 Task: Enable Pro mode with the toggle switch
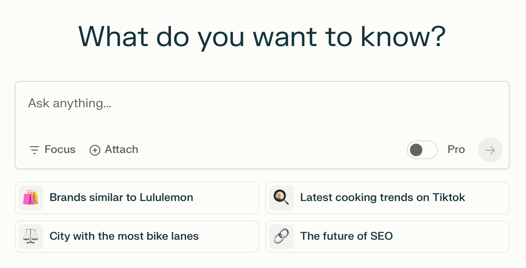click(422, 150)
